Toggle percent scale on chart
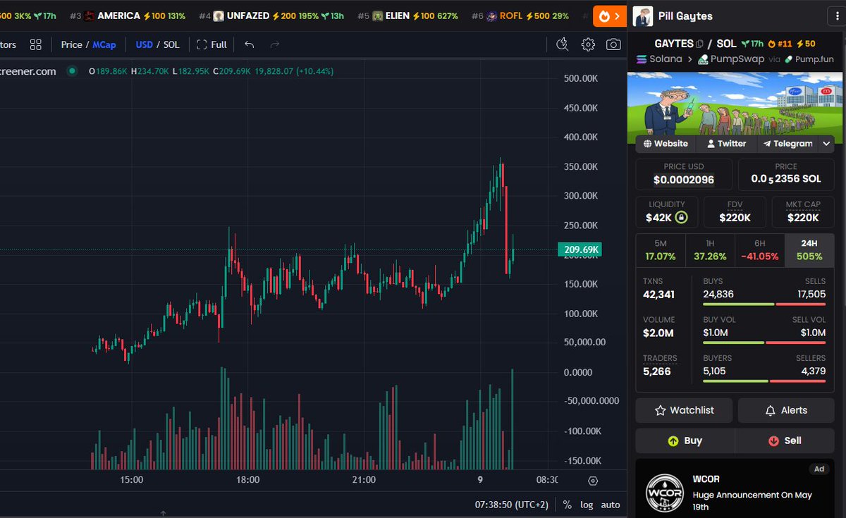Image resolution: width=846 pixels, height=518 pixels. (567, 505)
